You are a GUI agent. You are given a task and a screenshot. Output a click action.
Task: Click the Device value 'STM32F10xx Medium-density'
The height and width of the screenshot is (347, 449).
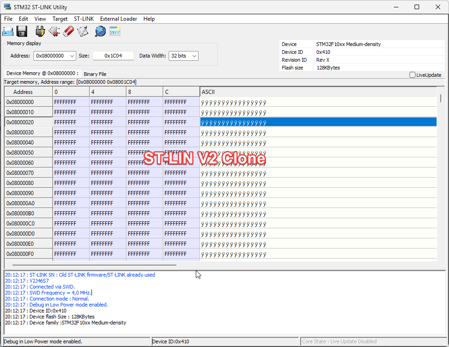[348, 44]
